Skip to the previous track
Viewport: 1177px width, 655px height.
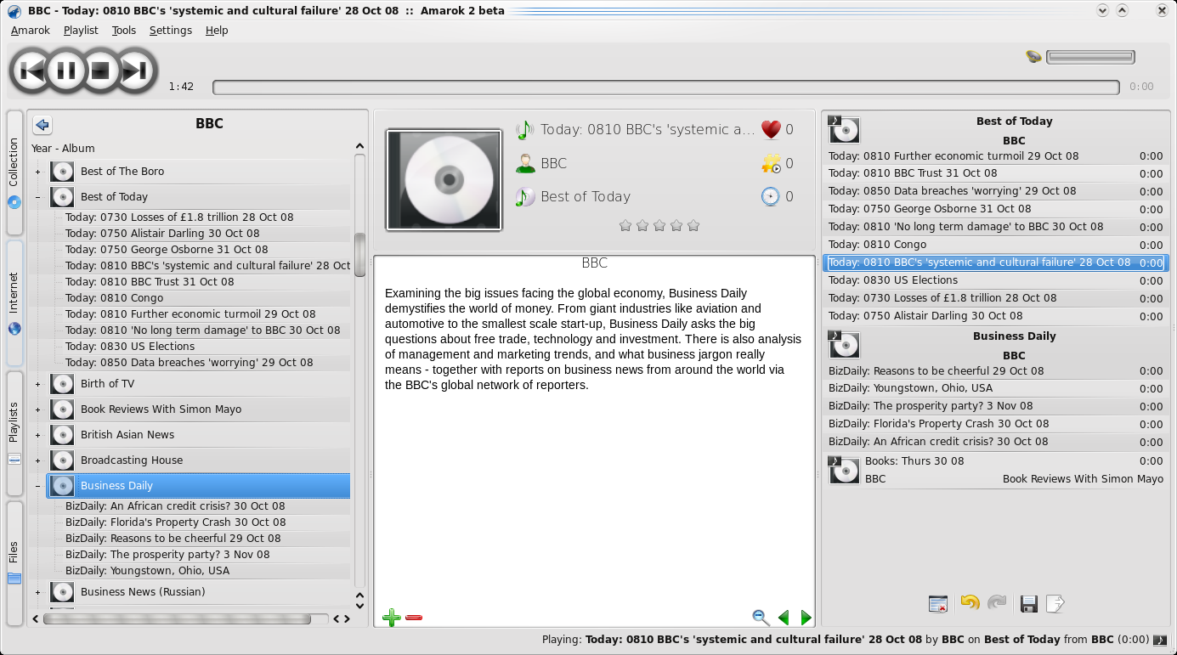click(x=32, y=71)
